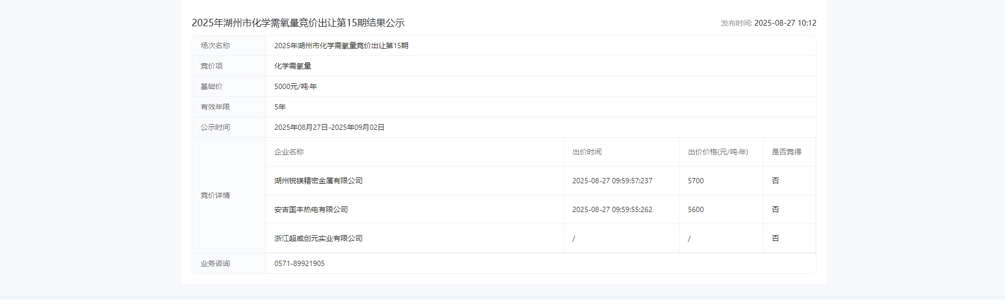Select company 安吉国丰热电有限公司

311,209
